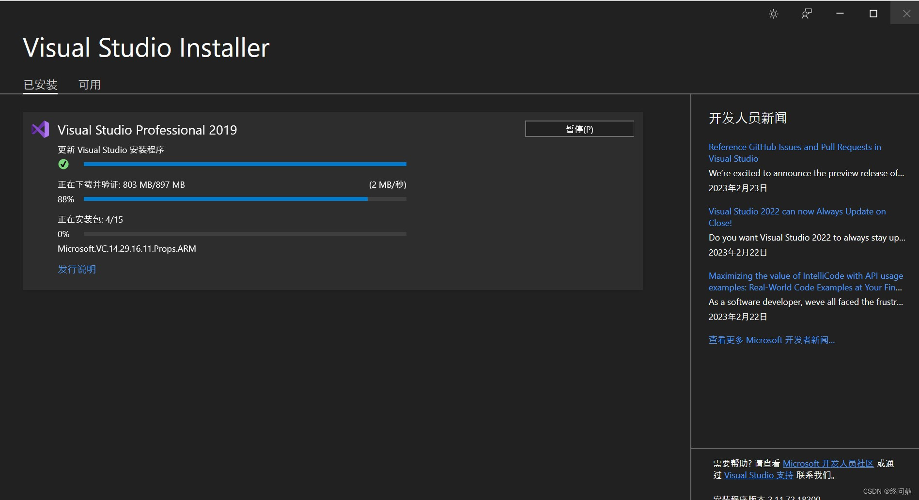The height and width of the screenshot is (500, 919).
Task: Click 正在下载并验证: 803 MB/897 MB text
Action: click(x=121, y=184)
